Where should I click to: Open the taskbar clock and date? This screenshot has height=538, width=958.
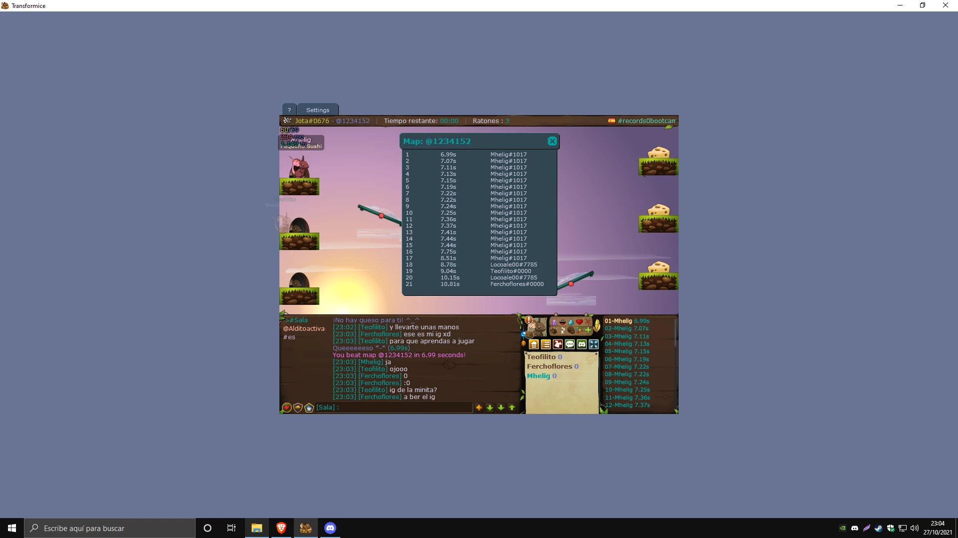coord(938,528)
